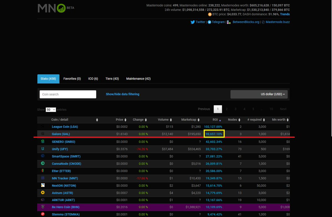Click the ARKTUR (ARKT) coin icon
The image size is (332, 217).
(x=43, y=200)
